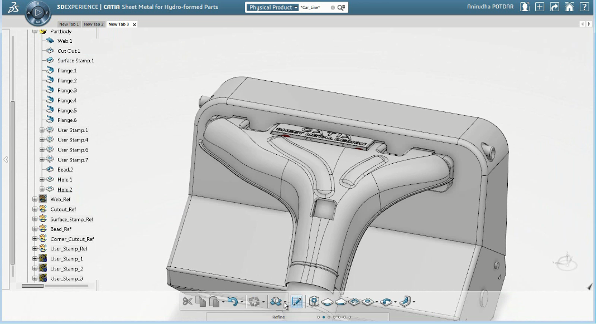Click the first flat web plate icon
Viewport: 596px width, 324px height.
(x=327, y=302)
